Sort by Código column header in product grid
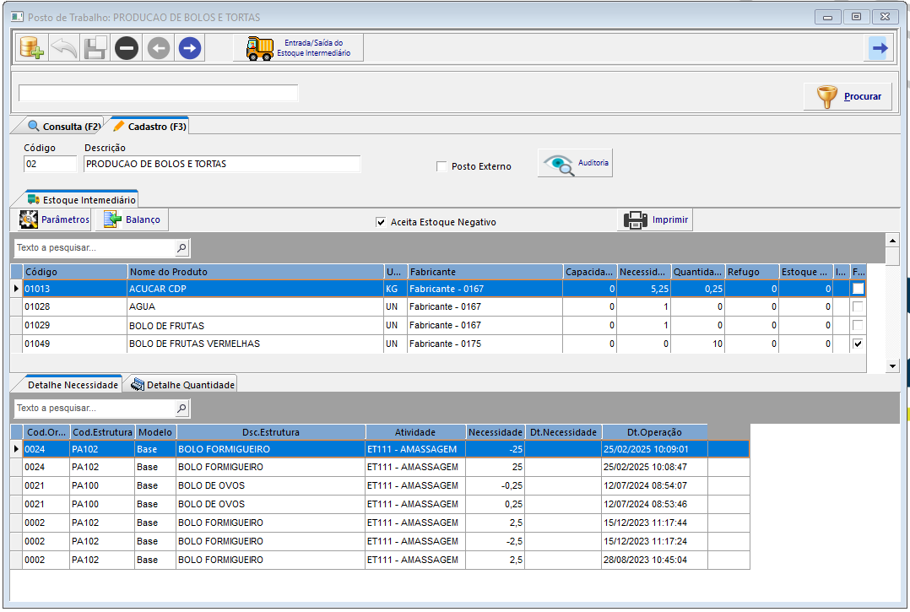Screen dimensions: 910x612 coord(75,272)
